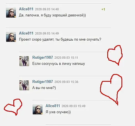Open Alice811 profile link from 14:49 comment
Image resolution: width=135 pixels, height=126 pixels.
26,33
